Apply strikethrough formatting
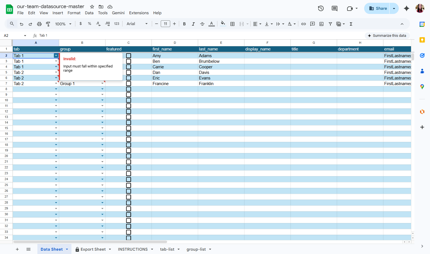The height and width of the screenshot is (254, 430). [x=202, y=24]
